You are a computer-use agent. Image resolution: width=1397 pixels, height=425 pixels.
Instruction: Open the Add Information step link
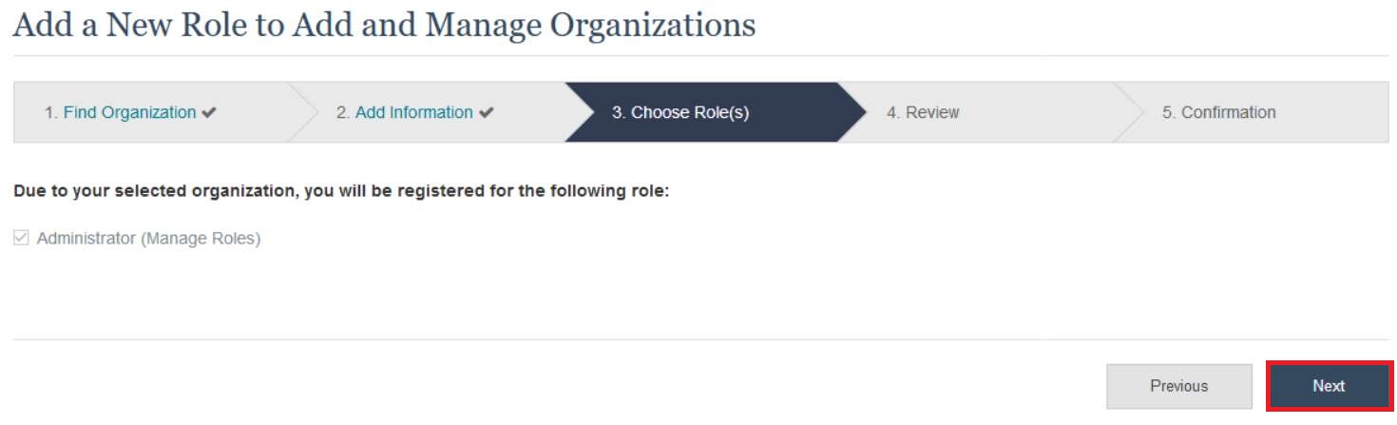pyautogui.click(x=413, y=112)
